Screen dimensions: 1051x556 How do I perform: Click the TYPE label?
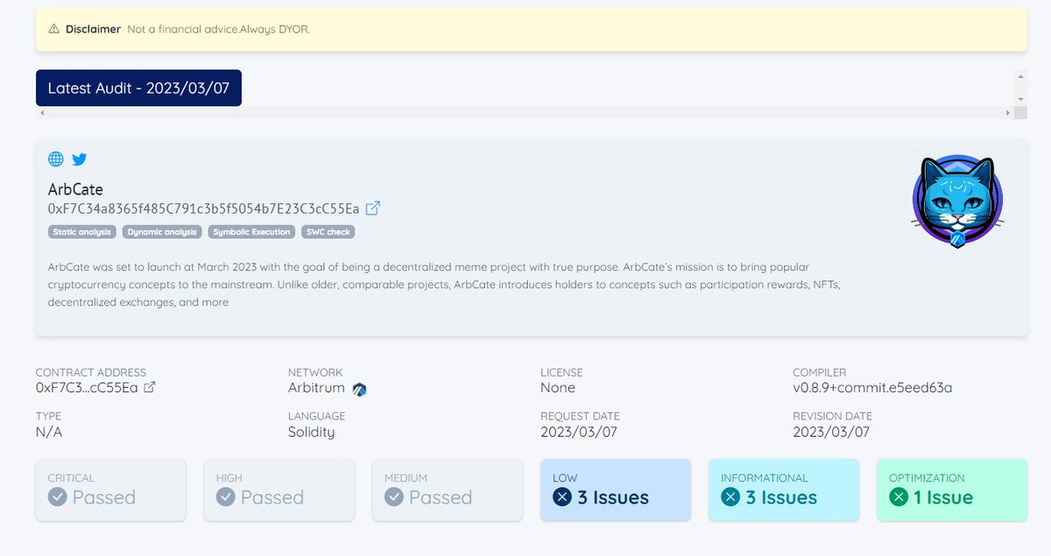(49, 416)
